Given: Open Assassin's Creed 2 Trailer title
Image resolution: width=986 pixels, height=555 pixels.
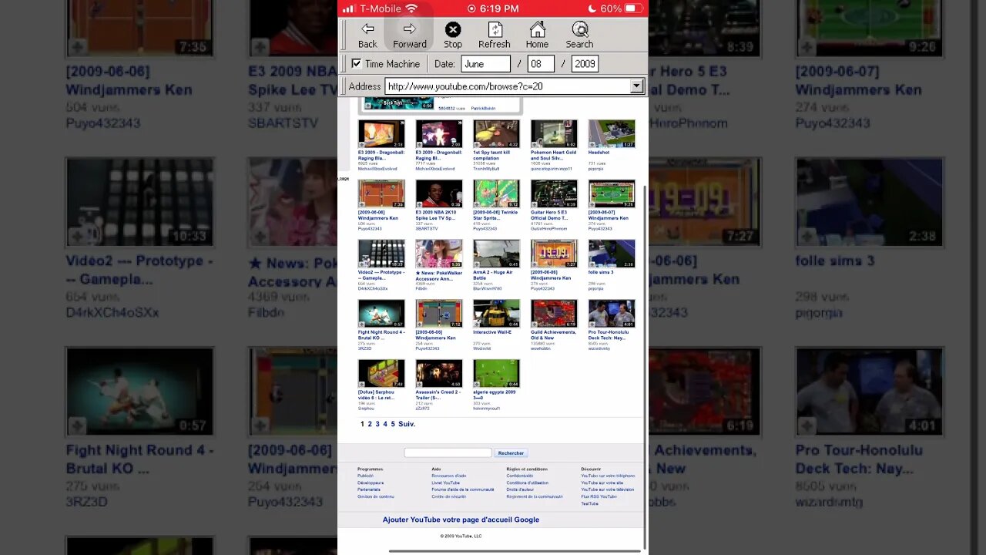Looking at the screenshot, I should click(438, 395).
